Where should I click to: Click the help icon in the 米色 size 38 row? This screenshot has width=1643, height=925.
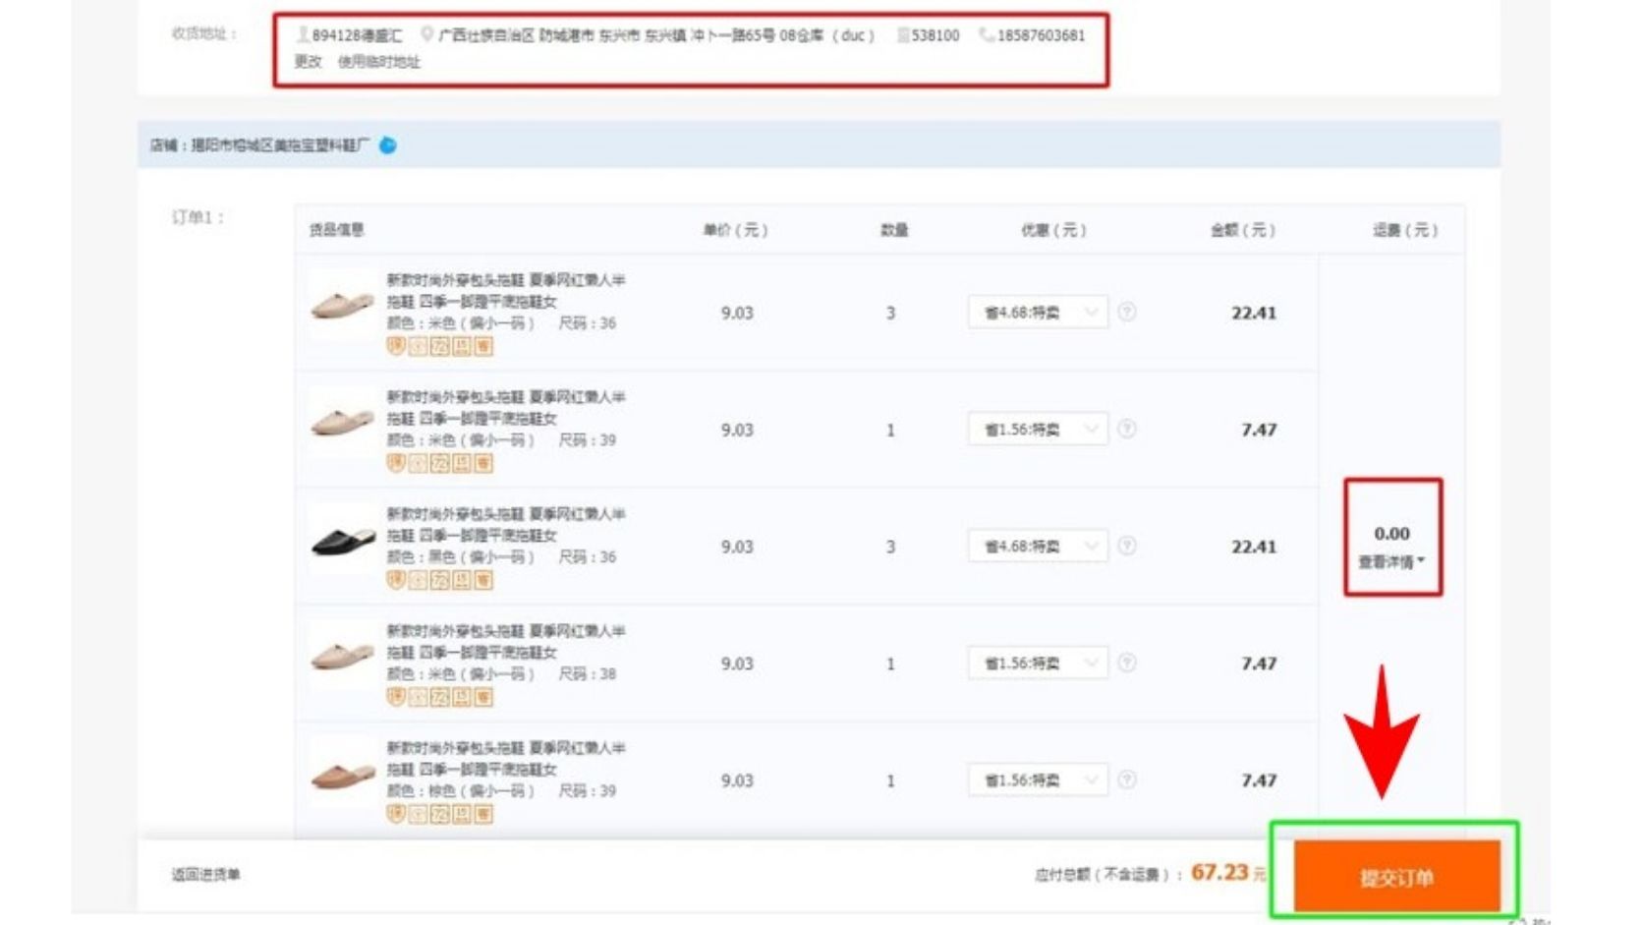coord(1127,663)
